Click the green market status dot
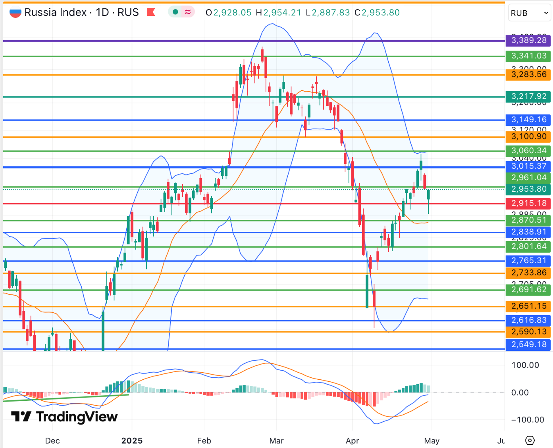Screen dimensions: 553x448 click(x=175, y=12)
